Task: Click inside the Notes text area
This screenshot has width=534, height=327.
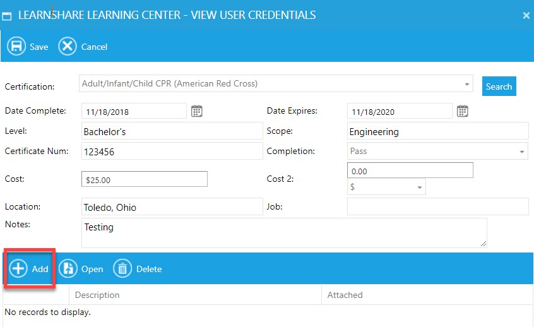Action: 284,233
